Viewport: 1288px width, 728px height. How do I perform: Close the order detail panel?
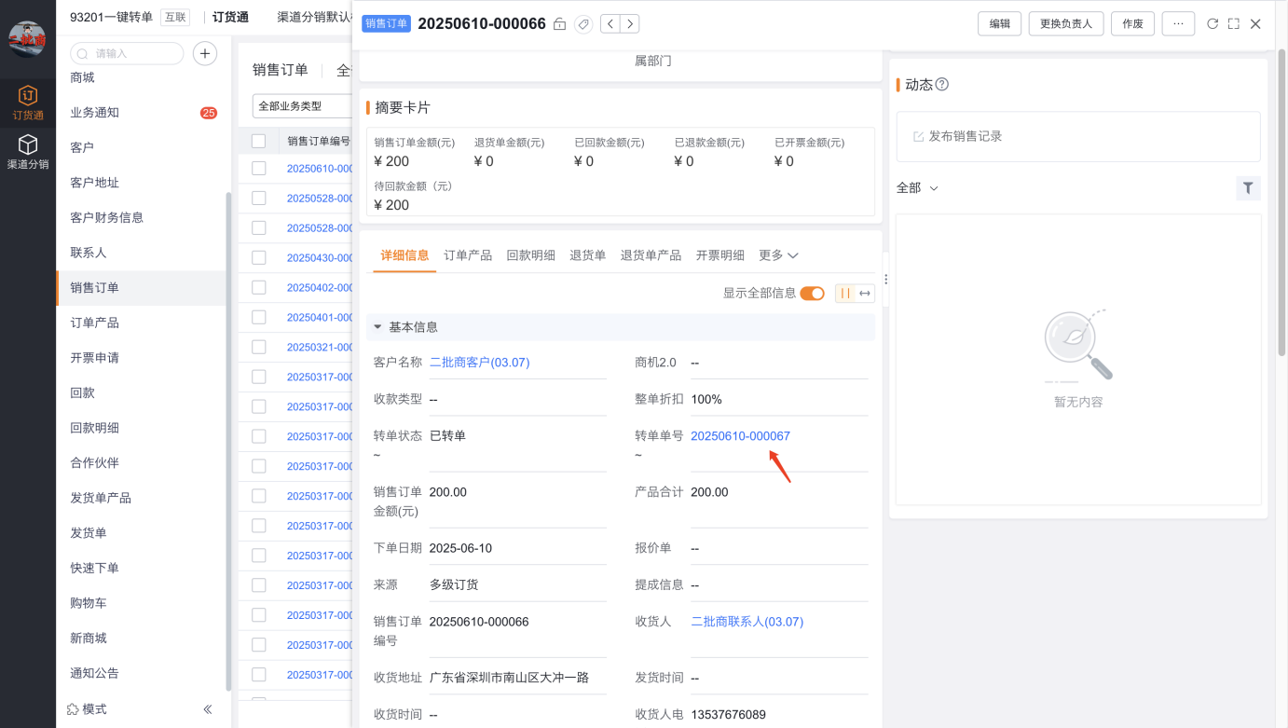(1255, 24)
